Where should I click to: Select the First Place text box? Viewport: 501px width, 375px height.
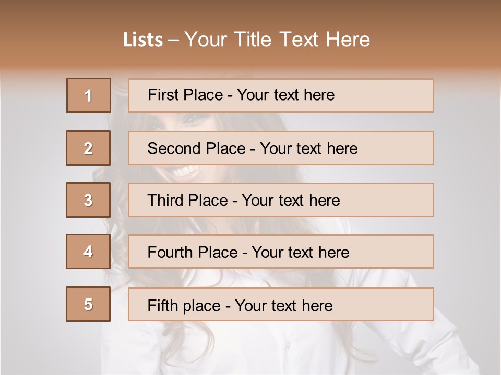coord(281,95)
